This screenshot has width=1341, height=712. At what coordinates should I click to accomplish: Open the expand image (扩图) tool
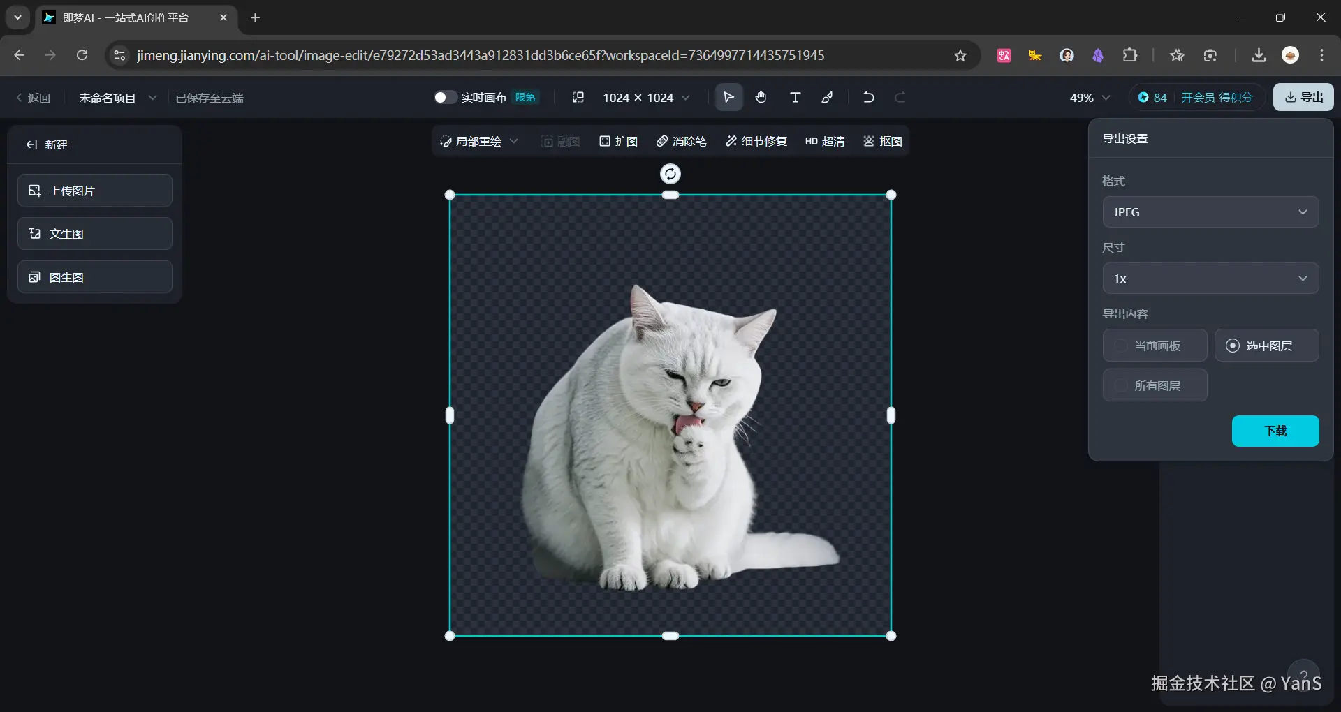(618, 141)
